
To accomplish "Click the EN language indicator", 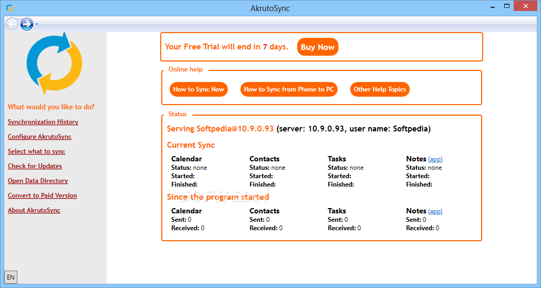I will (11, 277).
